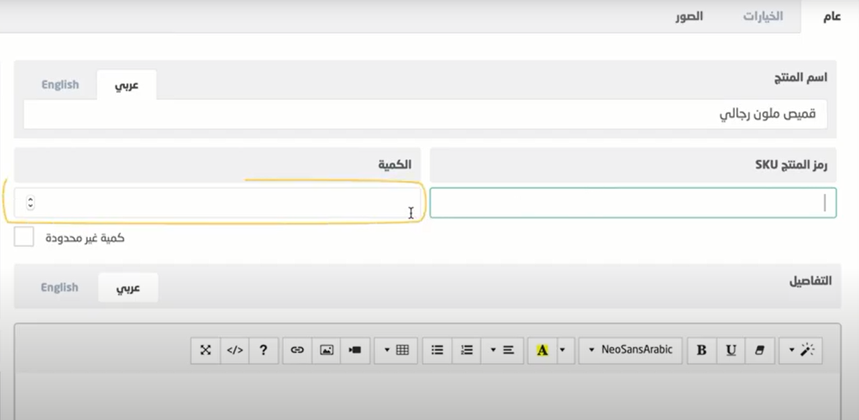The image size is (859, 420).
Task: Switch to the الخيارات tab
Action: (x=763, y=16)
